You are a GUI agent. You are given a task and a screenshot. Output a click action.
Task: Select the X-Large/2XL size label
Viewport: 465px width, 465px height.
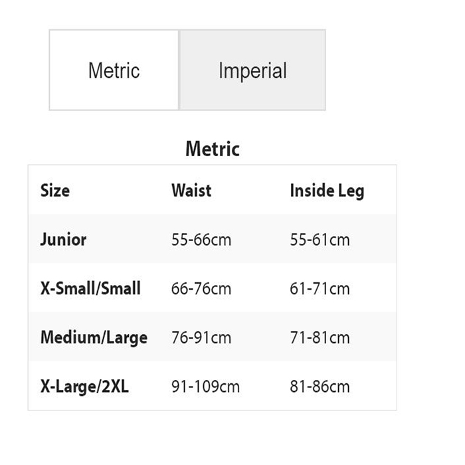click(x=84, y=386)
